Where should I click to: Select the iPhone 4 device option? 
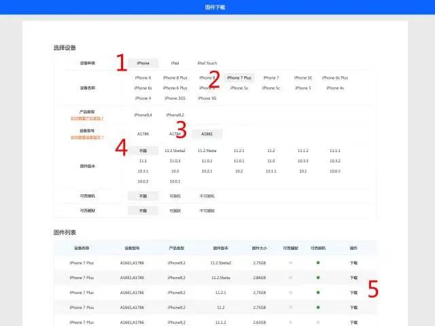pyautogui.click(x=143, y=98)
